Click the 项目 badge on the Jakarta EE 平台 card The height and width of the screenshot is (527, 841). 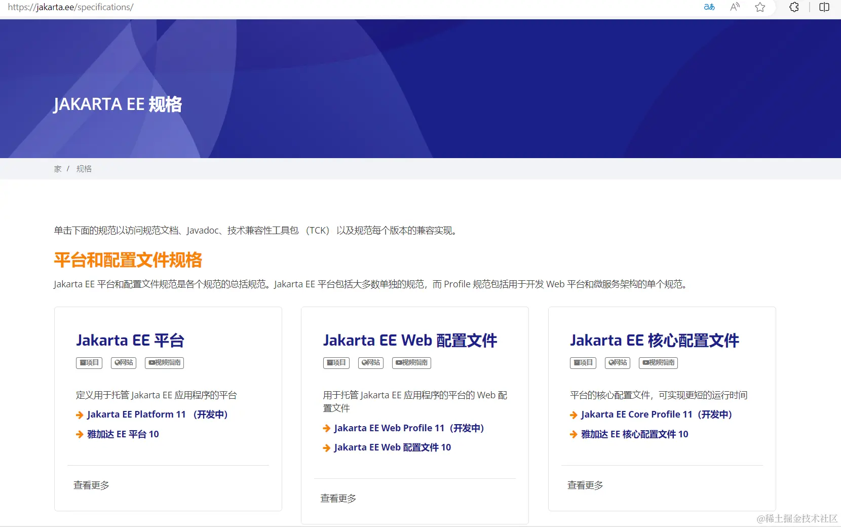click(89, 363)
